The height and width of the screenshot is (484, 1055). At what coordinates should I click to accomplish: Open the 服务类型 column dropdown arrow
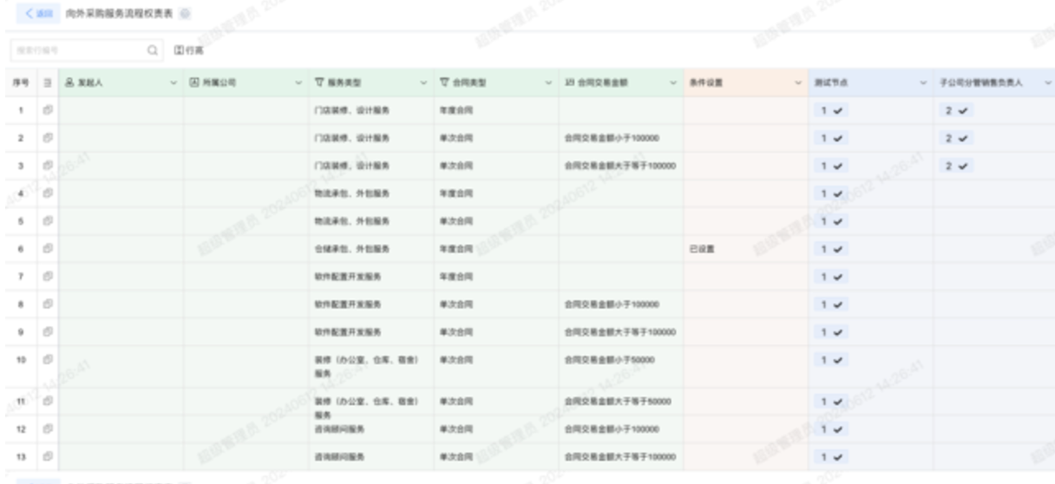(423, 83)
